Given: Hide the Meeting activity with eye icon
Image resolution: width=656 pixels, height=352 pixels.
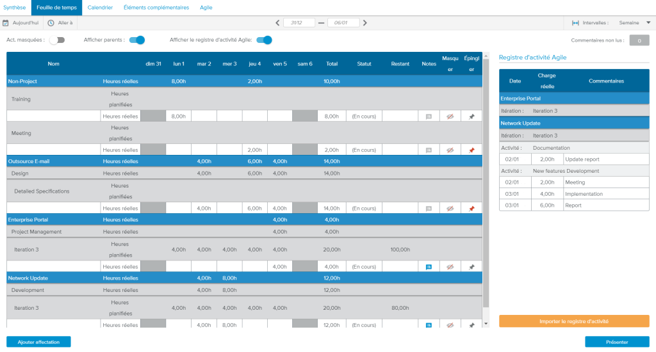Looking at the screenshot, I should 450,150.
